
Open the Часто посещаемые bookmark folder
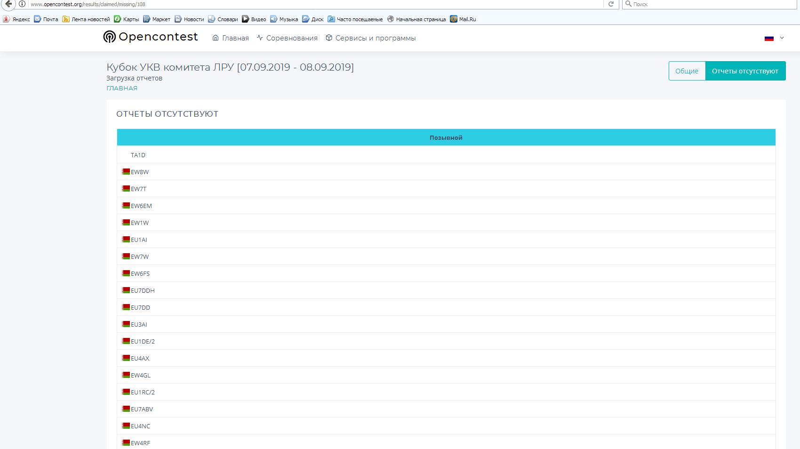pos(355,19)
